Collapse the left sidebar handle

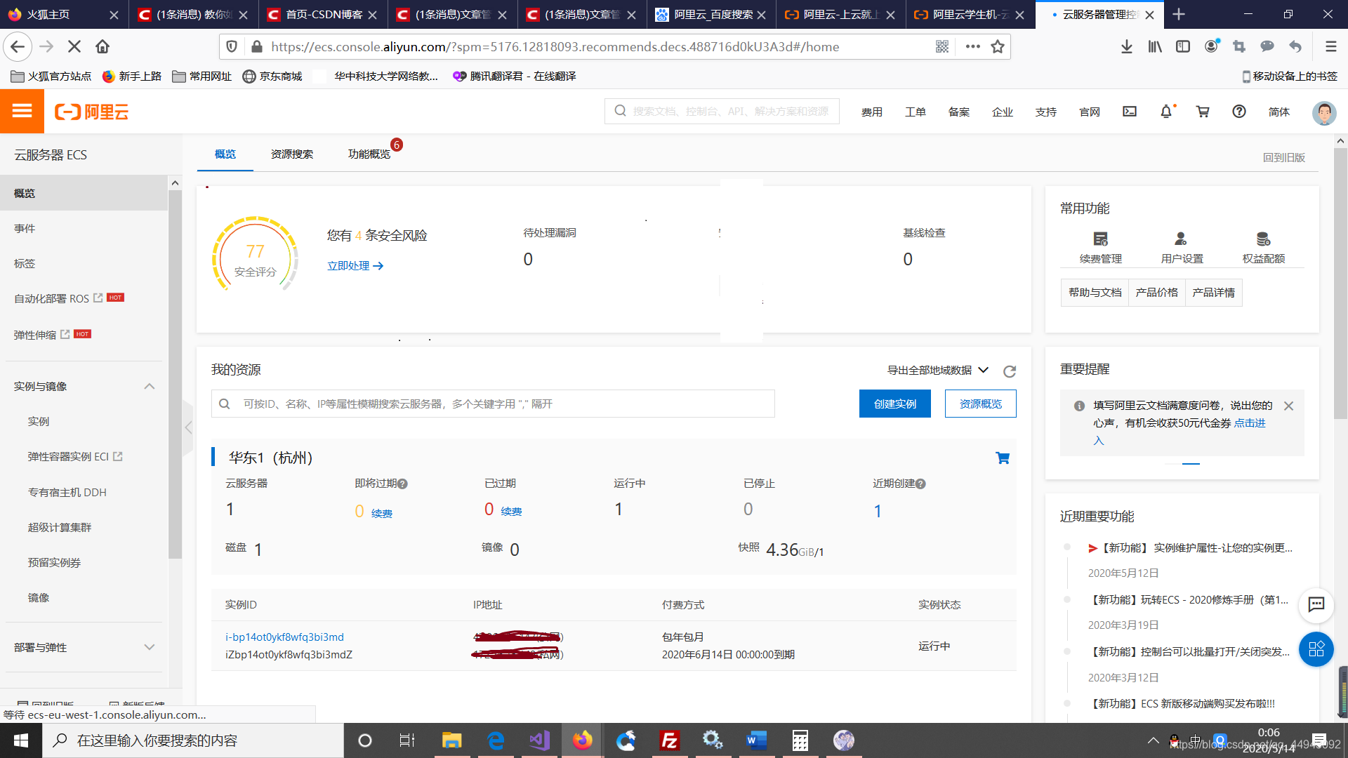(188, 427)
